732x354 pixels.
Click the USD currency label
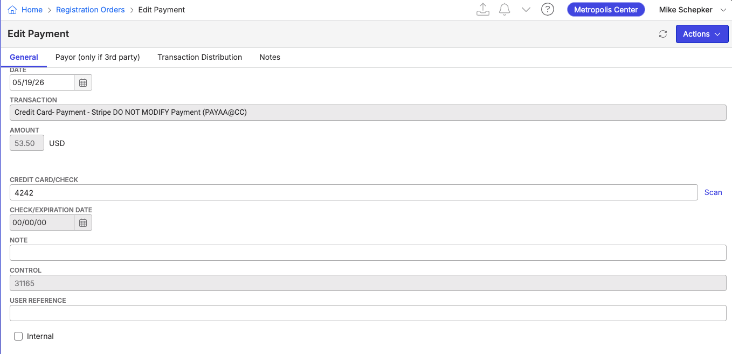pos(57,143)
